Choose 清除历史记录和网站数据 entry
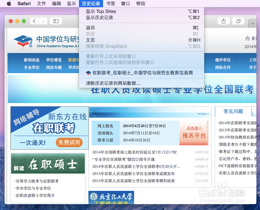Screen dimensions: 260x210 point(142,83)
